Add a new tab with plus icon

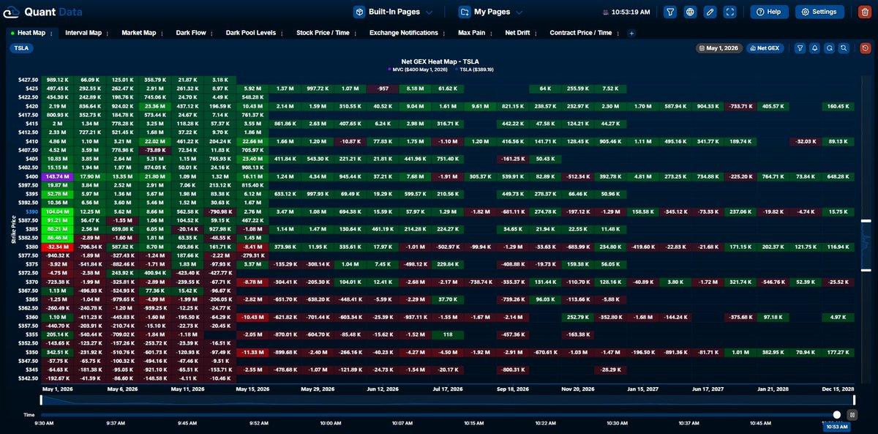[631, 33]
